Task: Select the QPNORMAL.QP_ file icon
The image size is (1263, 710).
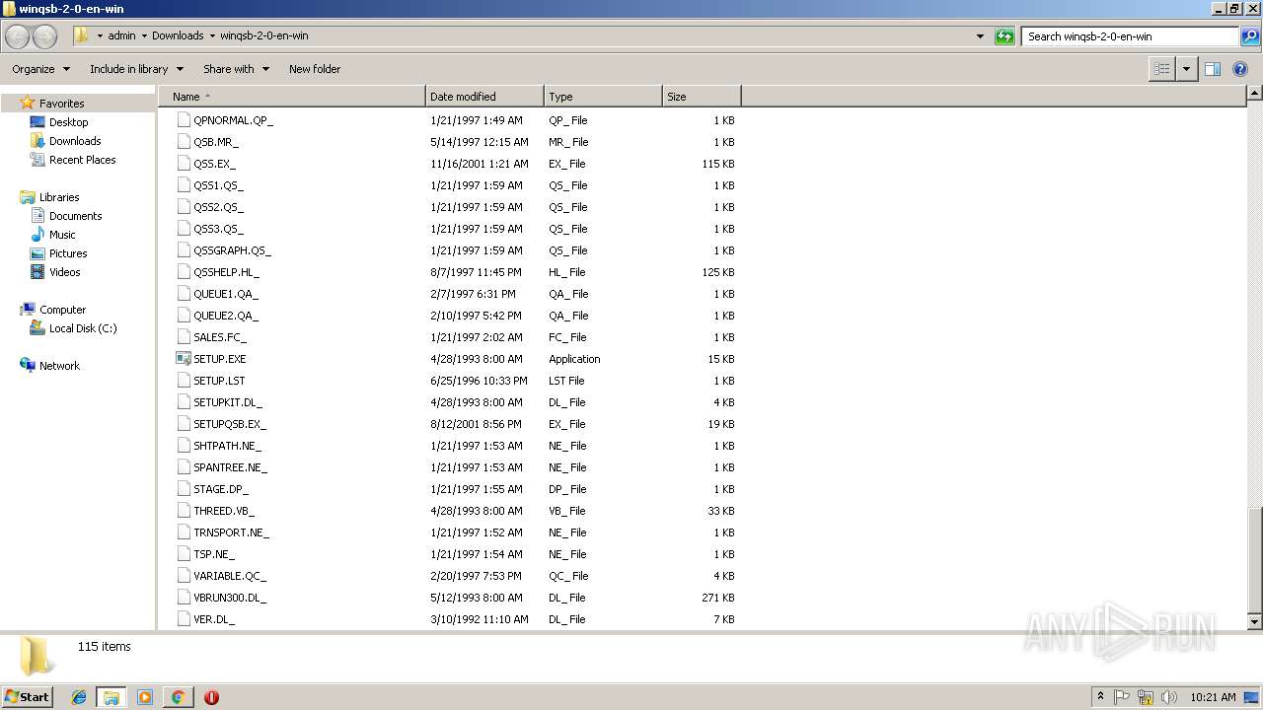Action: 183,120
